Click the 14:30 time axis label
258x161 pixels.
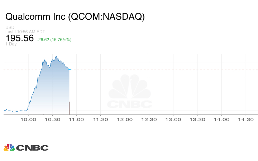point(246,119)
